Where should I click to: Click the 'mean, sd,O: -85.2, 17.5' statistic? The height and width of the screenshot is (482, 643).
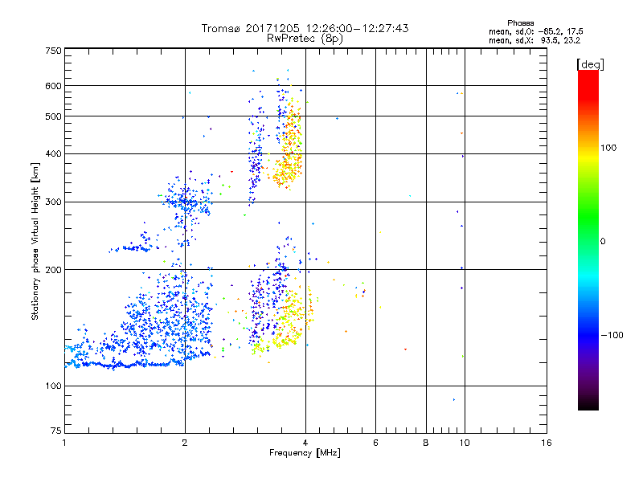click(x=535, y=31)
